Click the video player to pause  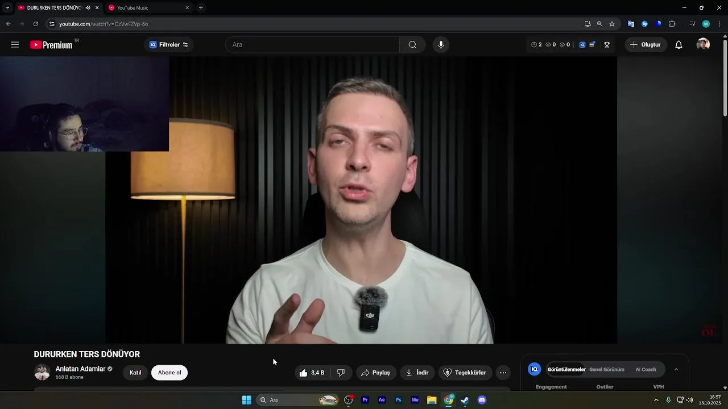pyautogui.click(x=361, y=200)
